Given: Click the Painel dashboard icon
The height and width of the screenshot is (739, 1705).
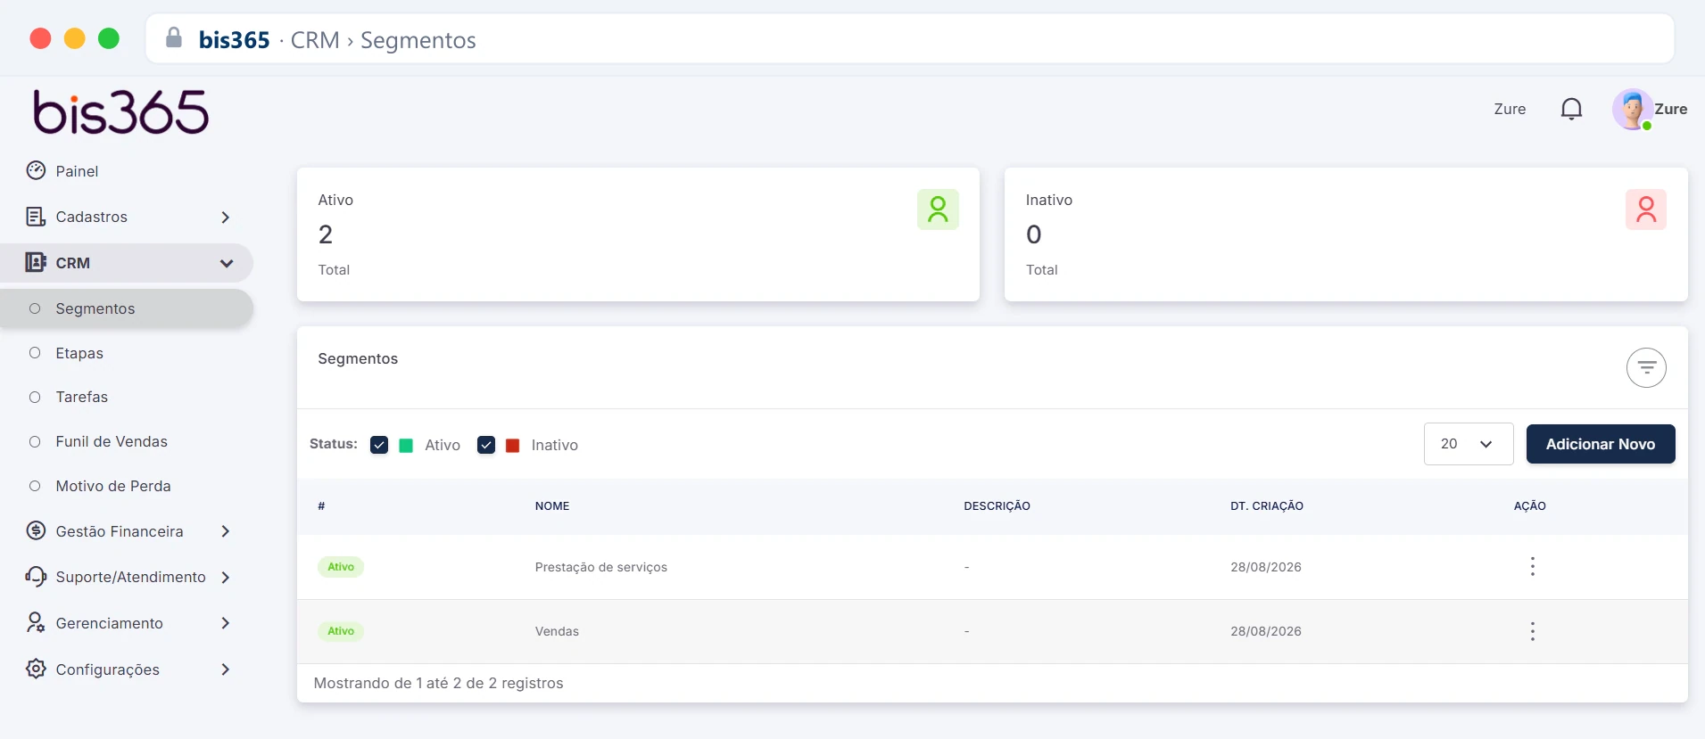Looking at the screenshot, I should (36, 170).
